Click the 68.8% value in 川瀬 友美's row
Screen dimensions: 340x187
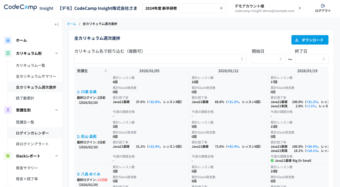(x=220, y=102)
